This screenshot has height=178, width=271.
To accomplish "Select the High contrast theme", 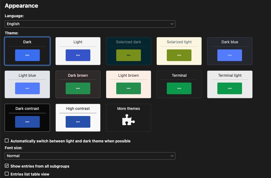I will 78,118.
